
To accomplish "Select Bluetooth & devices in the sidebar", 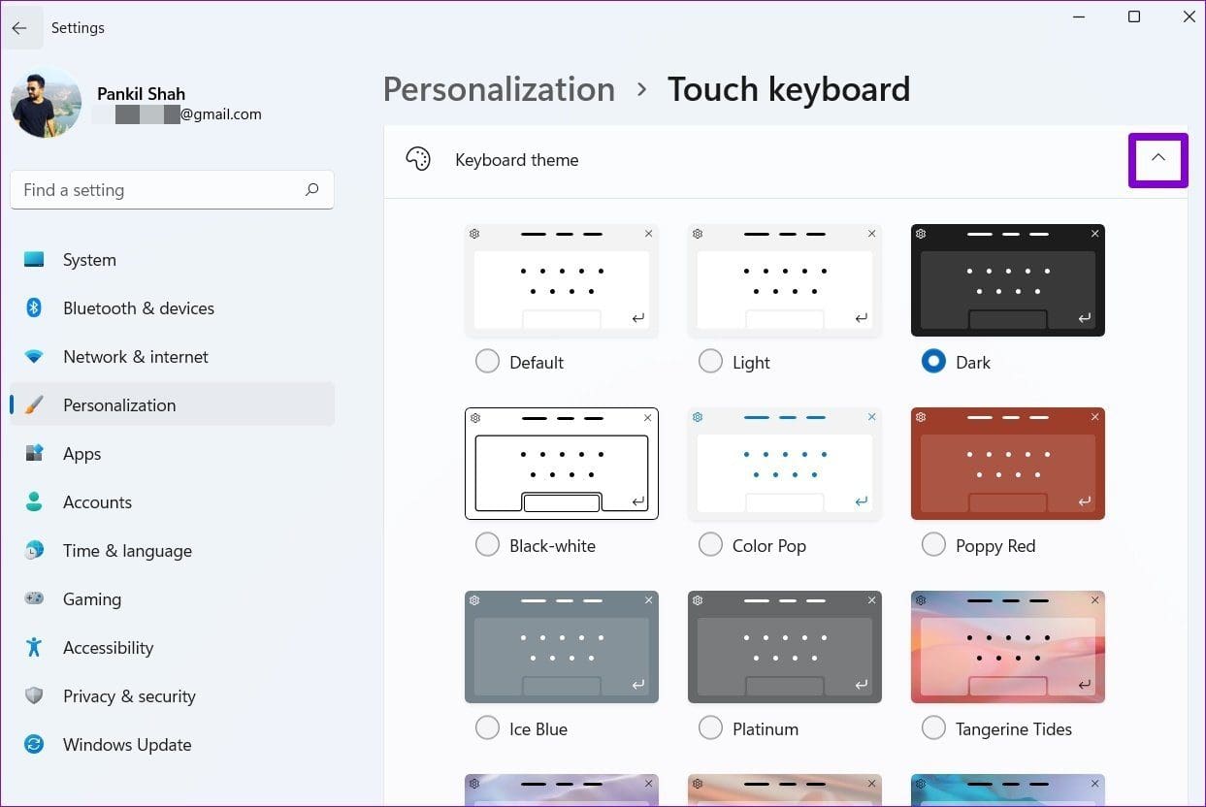I will click(x=138, y=307).
